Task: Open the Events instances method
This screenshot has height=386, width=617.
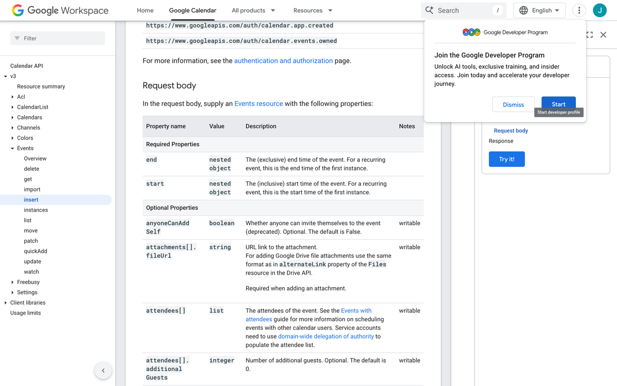Action: [x=36, y=210]
